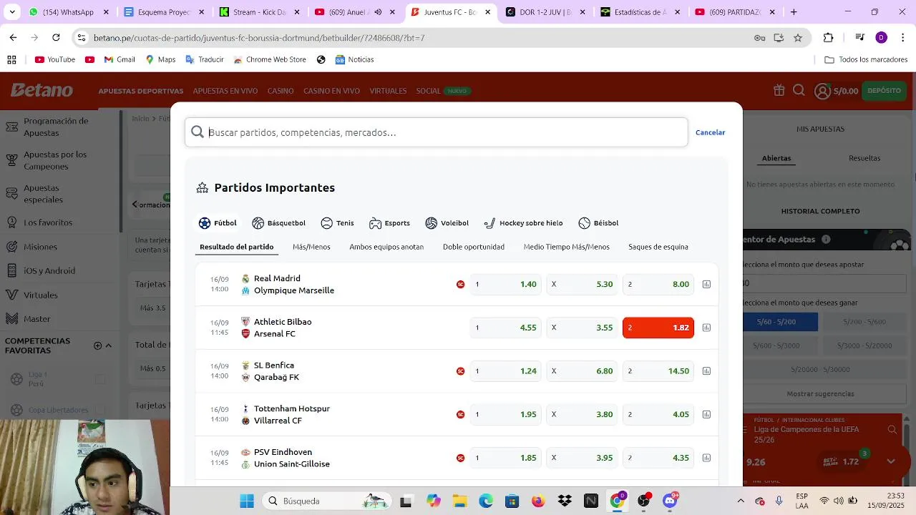
Task: Select the Béisbol sport filter
Action: tap(598, 223)
